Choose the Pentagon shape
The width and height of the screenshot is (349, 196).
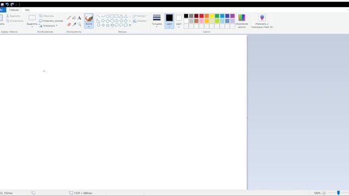tap(107, 21)
